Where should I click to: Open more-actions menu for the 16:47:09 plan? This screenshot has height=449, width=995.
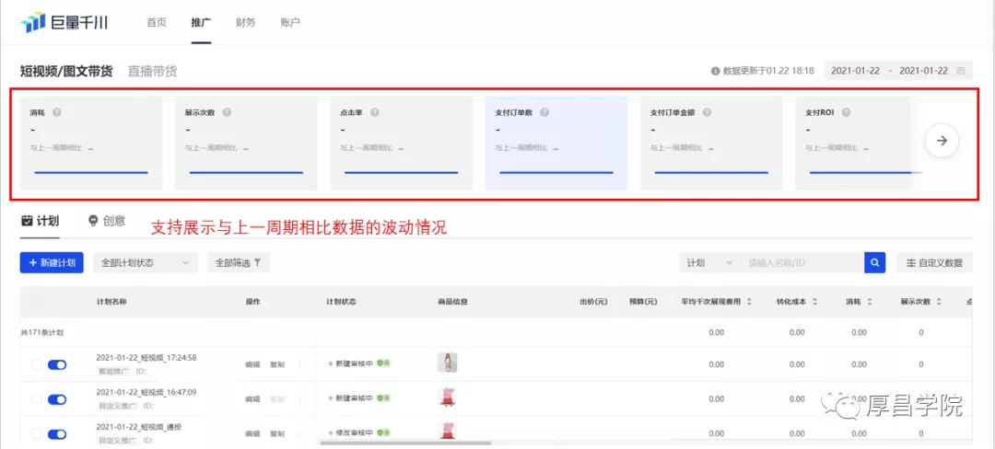click(299, 399)
